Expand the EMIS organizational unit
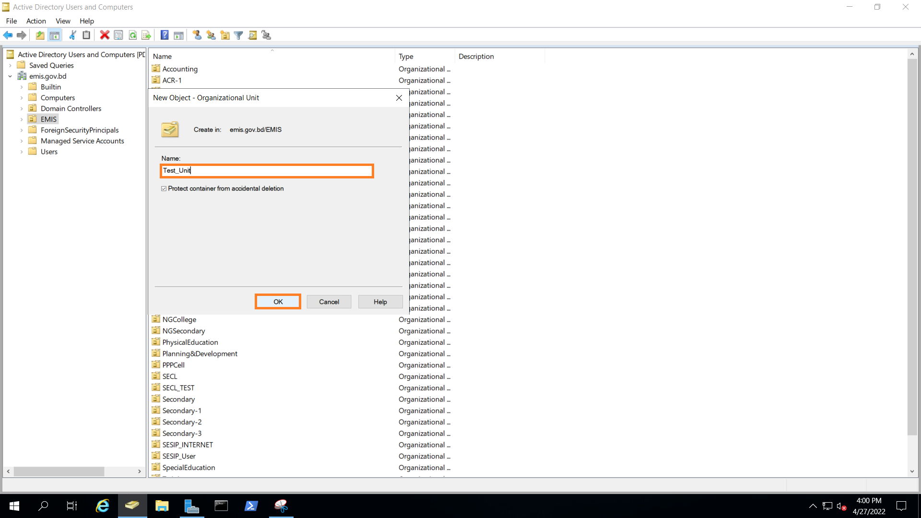The image size is (921, 518). pyautogui.click(x=22, y=119)
